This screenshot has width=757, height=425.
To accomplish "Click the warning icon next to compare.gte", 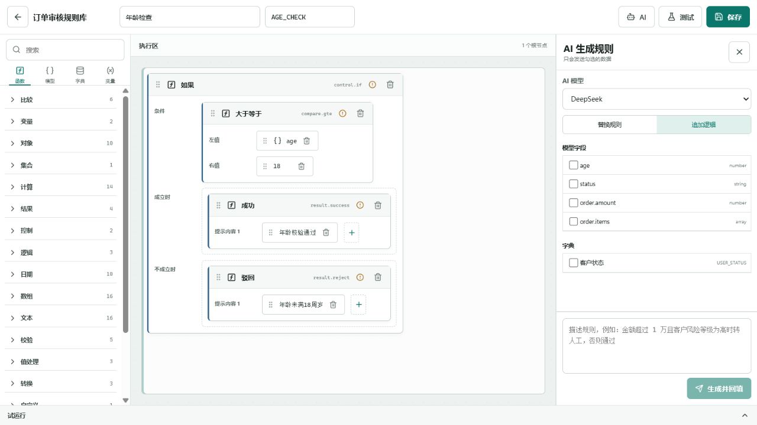I will tap(343, 113).
